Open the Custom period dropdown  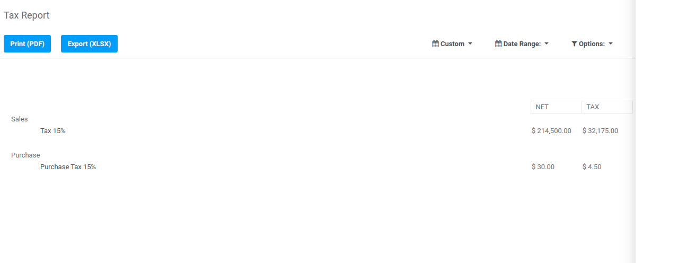pyautogui.click(x=452, y=44)
